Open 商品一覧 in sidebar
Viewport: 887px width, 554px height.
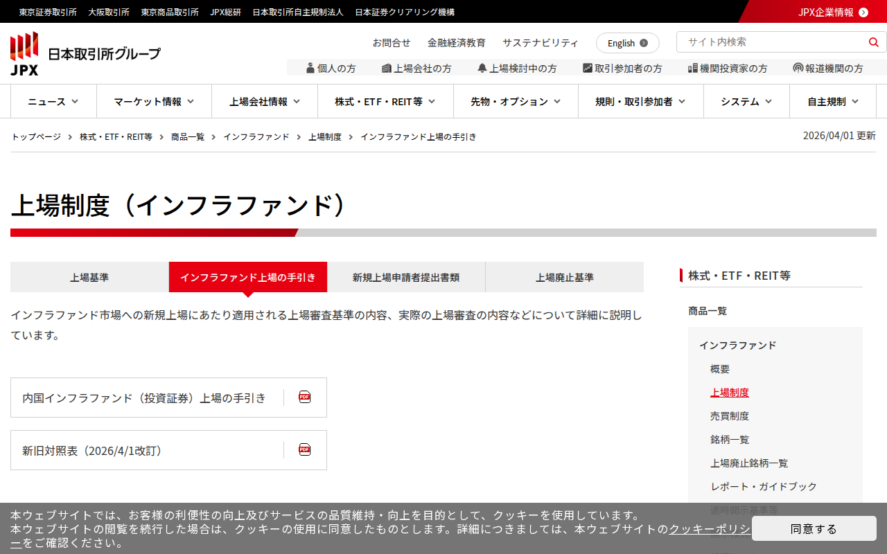pyautogui.click(x=708, y=311)
